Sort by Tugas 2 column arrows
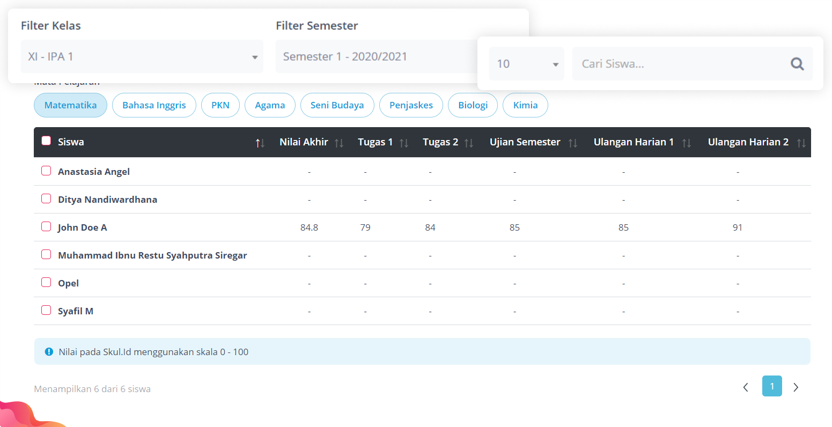832x427 pixels. coord(469,143)
